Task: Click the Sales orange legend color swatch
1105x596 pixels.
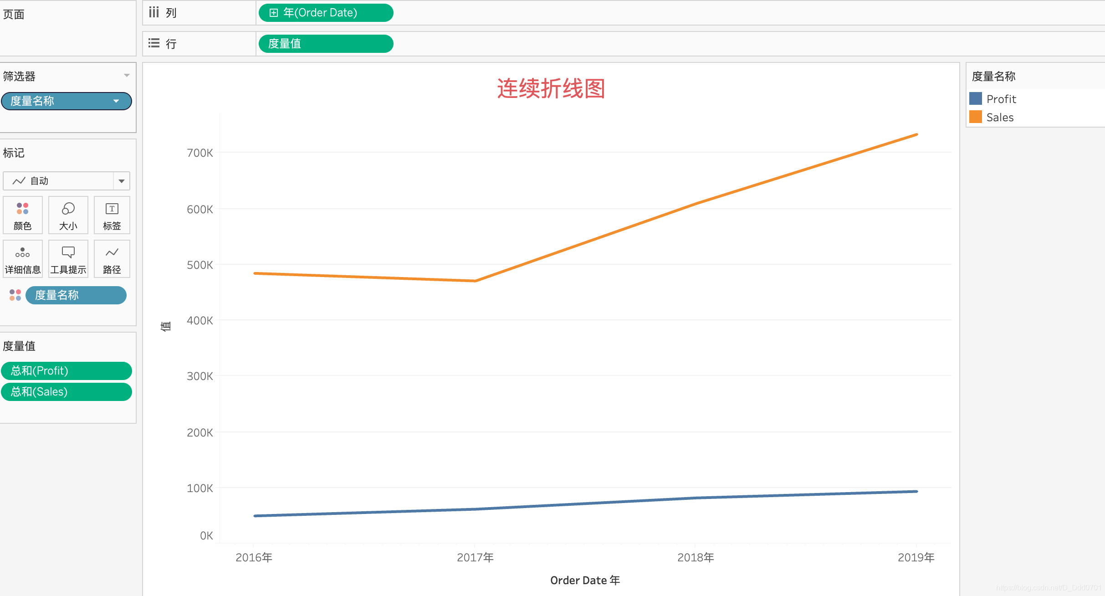Action: coord(975,117)
